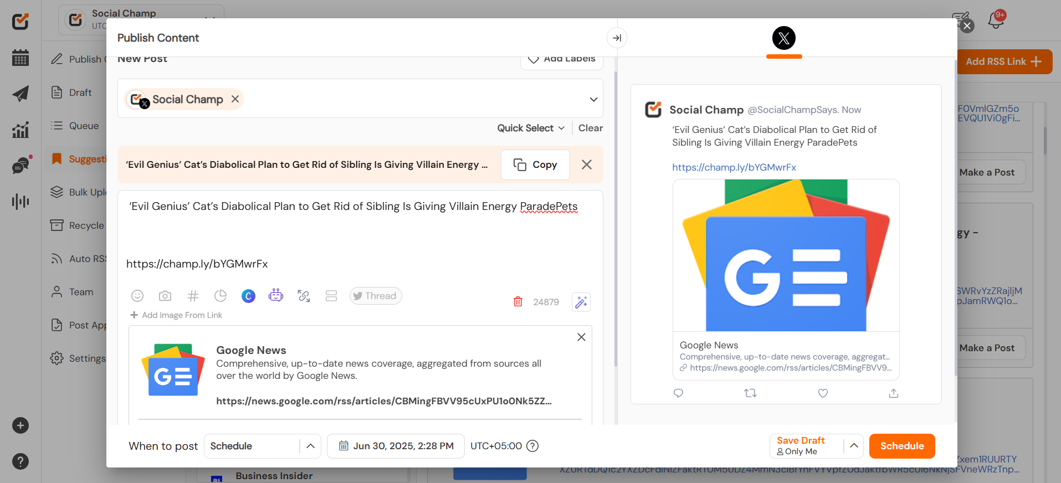
Task: Click lower Make a Post button
Action: (x=987, y=348)
